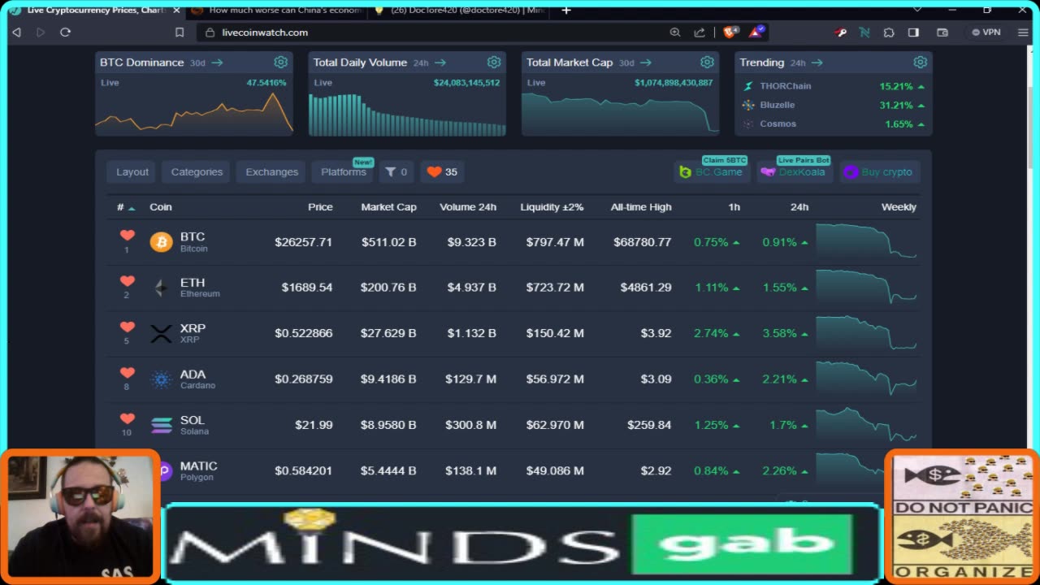Unfavorite ETH with its heart icon

[127, 281]
